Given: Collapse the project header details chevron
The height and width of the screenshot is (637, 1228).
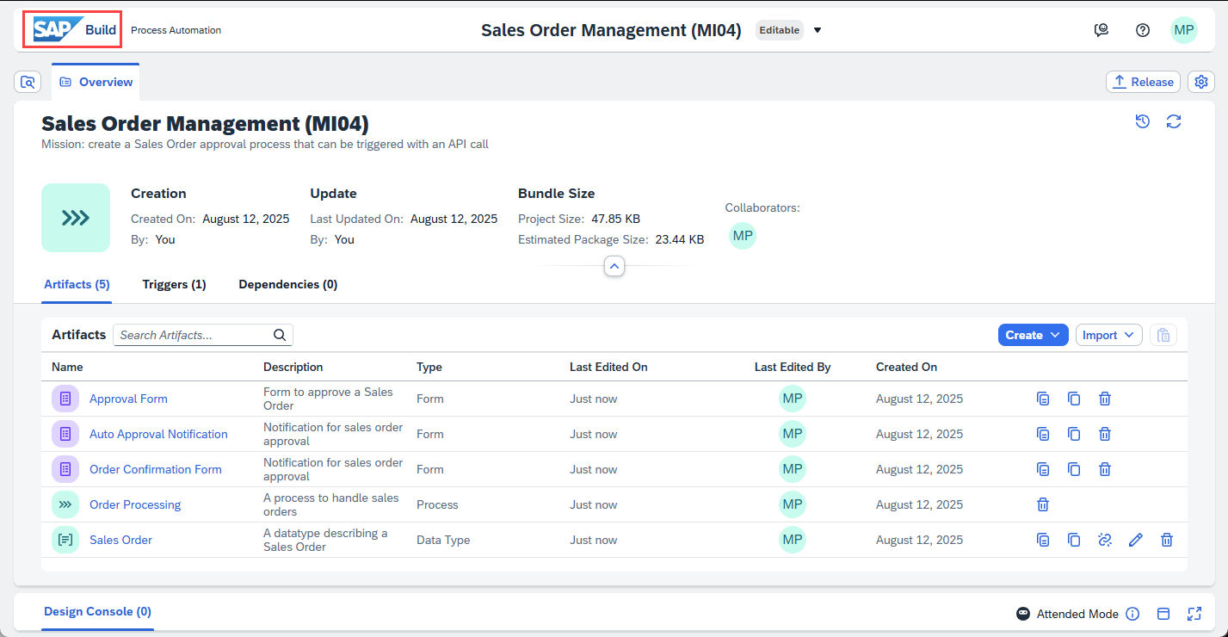Looking at the screenshot, I should click(614, 267).
